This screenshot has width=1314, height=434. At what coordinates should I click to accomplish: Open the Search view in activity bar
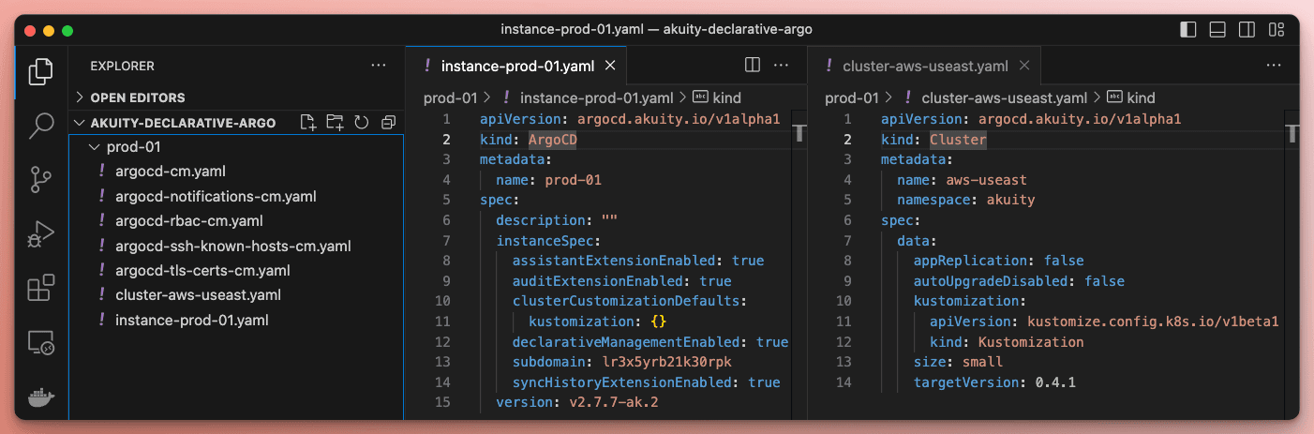(x=40, y=126)
